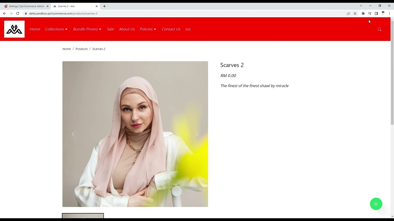This screenshot has height=221, width=394.
Task: Click the RM 0.00 price
Action: 228,76
